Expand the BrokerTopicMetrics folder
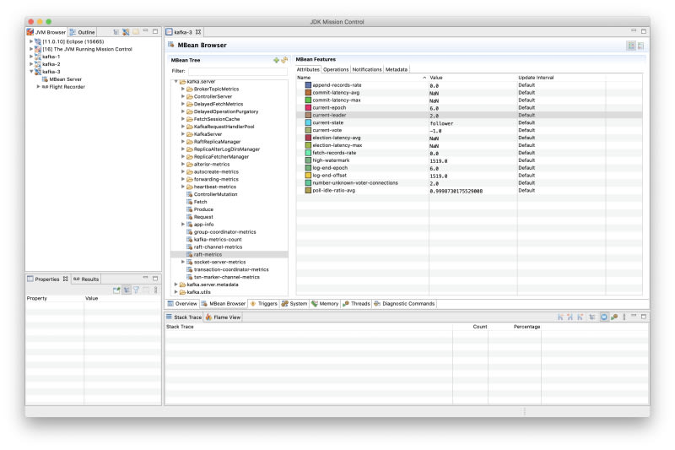 183,89
